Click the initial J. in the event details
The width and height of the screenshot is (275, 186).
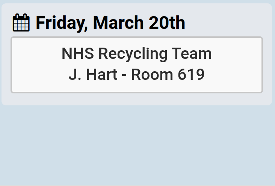click(x=73, y=75)
